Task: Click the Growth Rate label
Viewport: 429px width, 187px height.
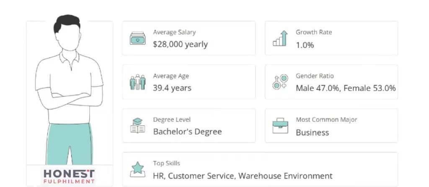Action: pyautogui.click(x=313, y=32)
